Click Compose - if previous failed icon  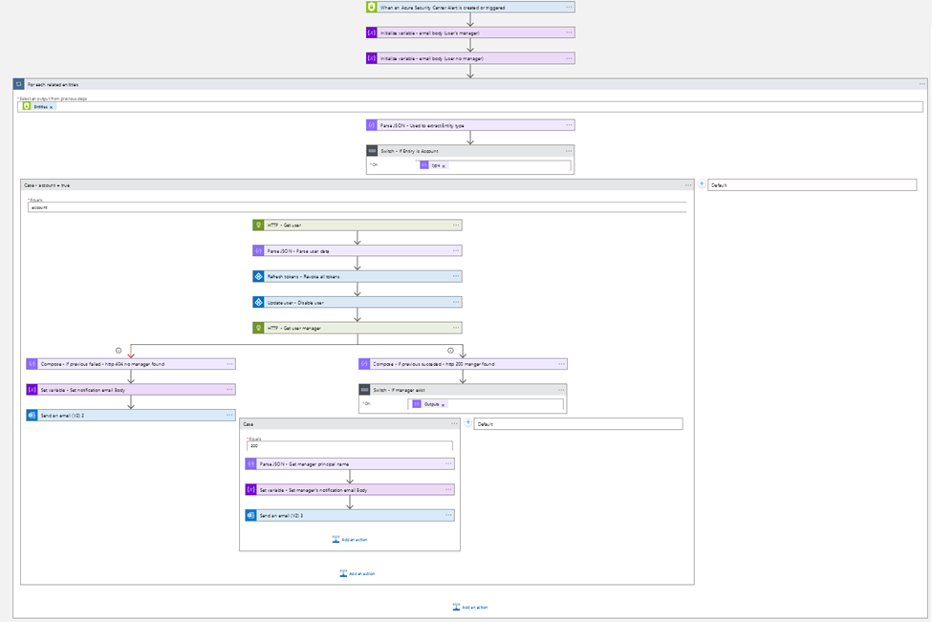coord(33,364)
